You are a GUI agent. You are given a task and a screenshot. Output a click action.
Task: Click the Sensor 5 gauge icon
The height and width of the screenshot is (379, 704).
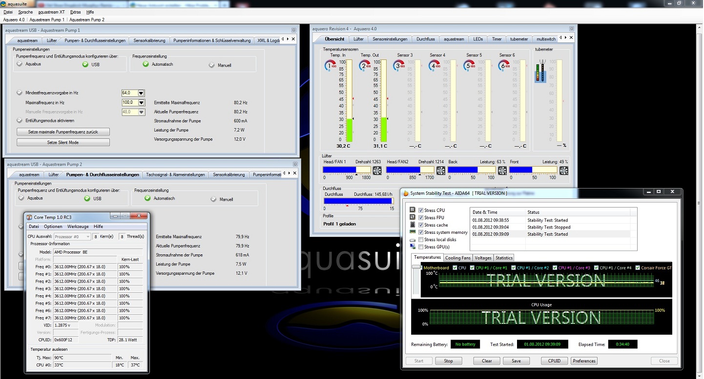(x=470, y=66)
